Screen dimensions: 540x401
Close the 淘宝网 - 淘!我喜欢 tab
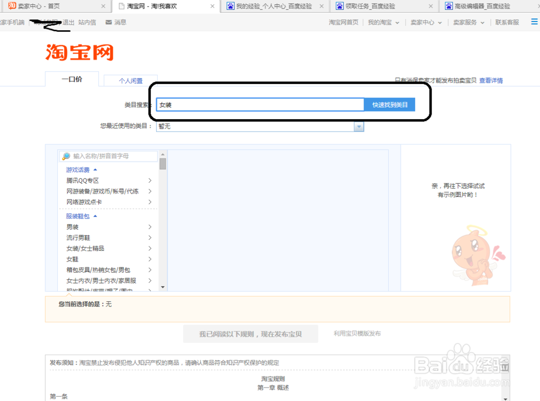[x=212, y=6]
